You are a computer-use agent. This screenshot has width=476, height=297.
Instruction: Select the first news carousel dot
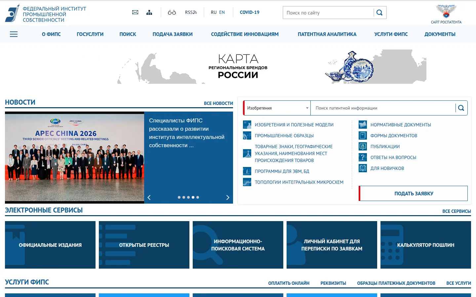[x=179, y=197]
